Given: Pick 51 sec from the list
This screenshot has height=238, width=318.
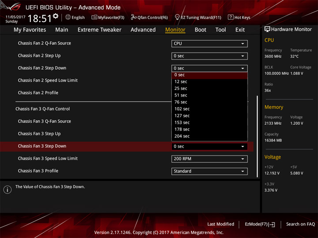Looking at the screenshot, I should [x=209, y=95].
